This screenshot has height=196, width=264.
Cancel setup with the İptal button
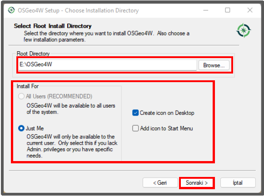[238, 183]
